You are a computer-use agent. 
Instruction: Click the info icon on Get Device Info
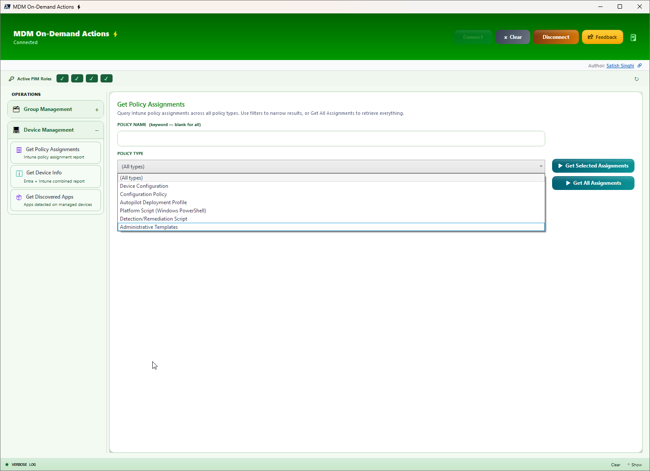19,173
